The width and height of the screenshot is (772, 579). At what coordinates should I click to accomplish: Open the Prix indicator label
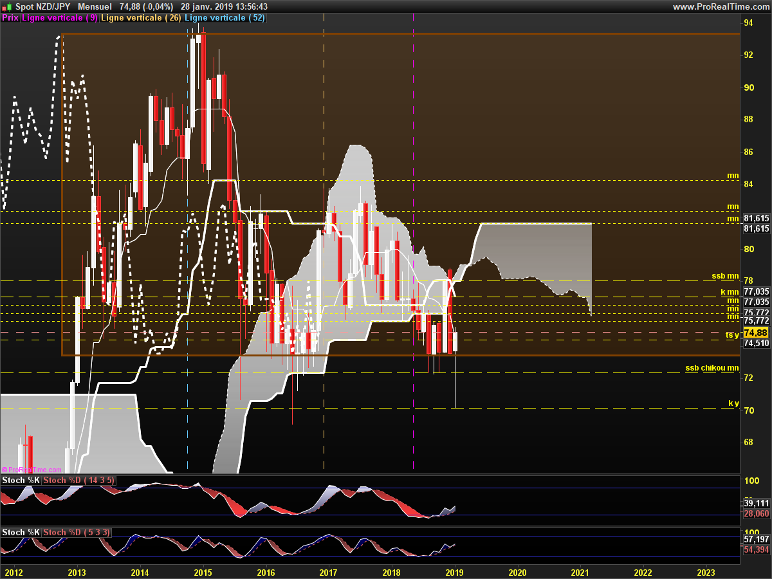pyautogui.click(x=10, y=18)
